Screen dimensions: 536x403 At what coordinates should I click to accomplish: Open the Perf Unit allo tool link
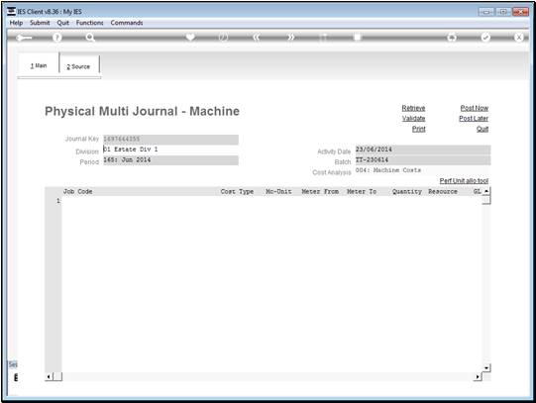click(464, 180)
